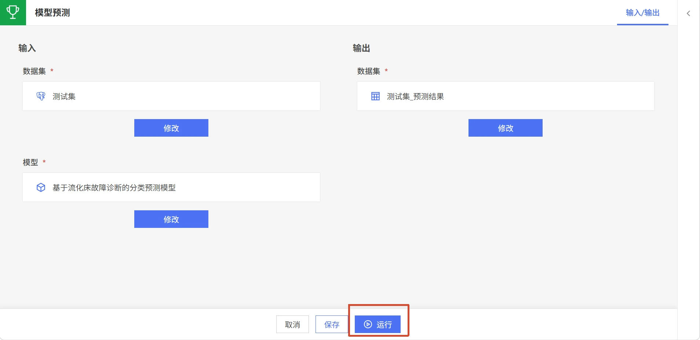Run the prediction via the 运行 label
The height and width of the screenshot is (340, 700).
[x=384, y=325]
